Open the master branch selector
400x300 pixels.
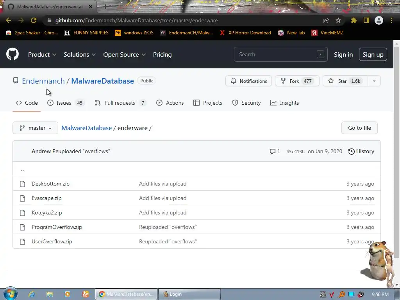[35, 128]
